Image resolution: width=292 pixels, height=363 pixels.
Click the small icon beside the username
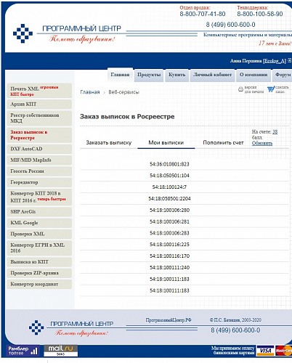pyautogui.click(x=289, y=60)
